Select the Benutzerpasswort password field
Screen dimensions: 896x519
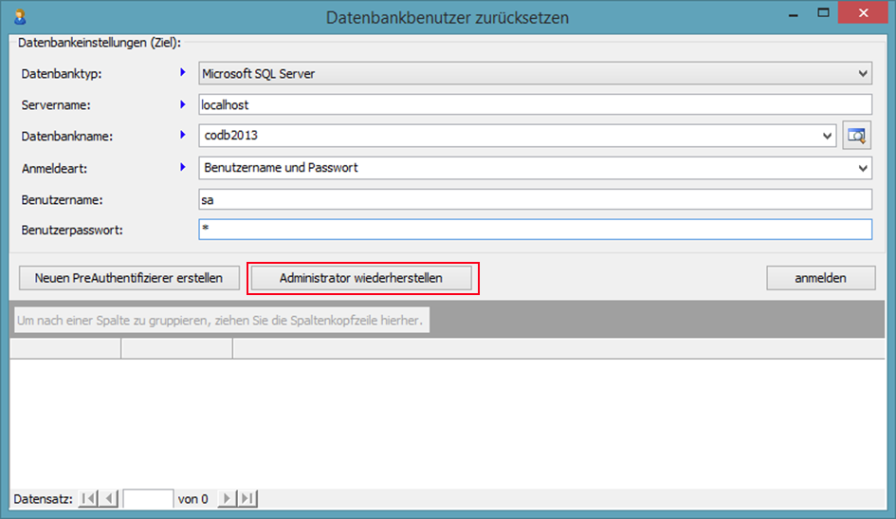pyautogui.click(x=534, y=230)
